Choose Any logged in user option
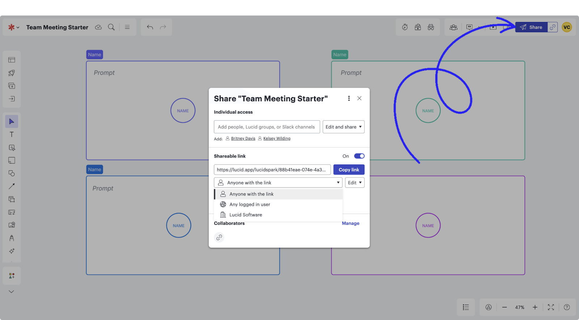579x320 pixels. [278, 204]
